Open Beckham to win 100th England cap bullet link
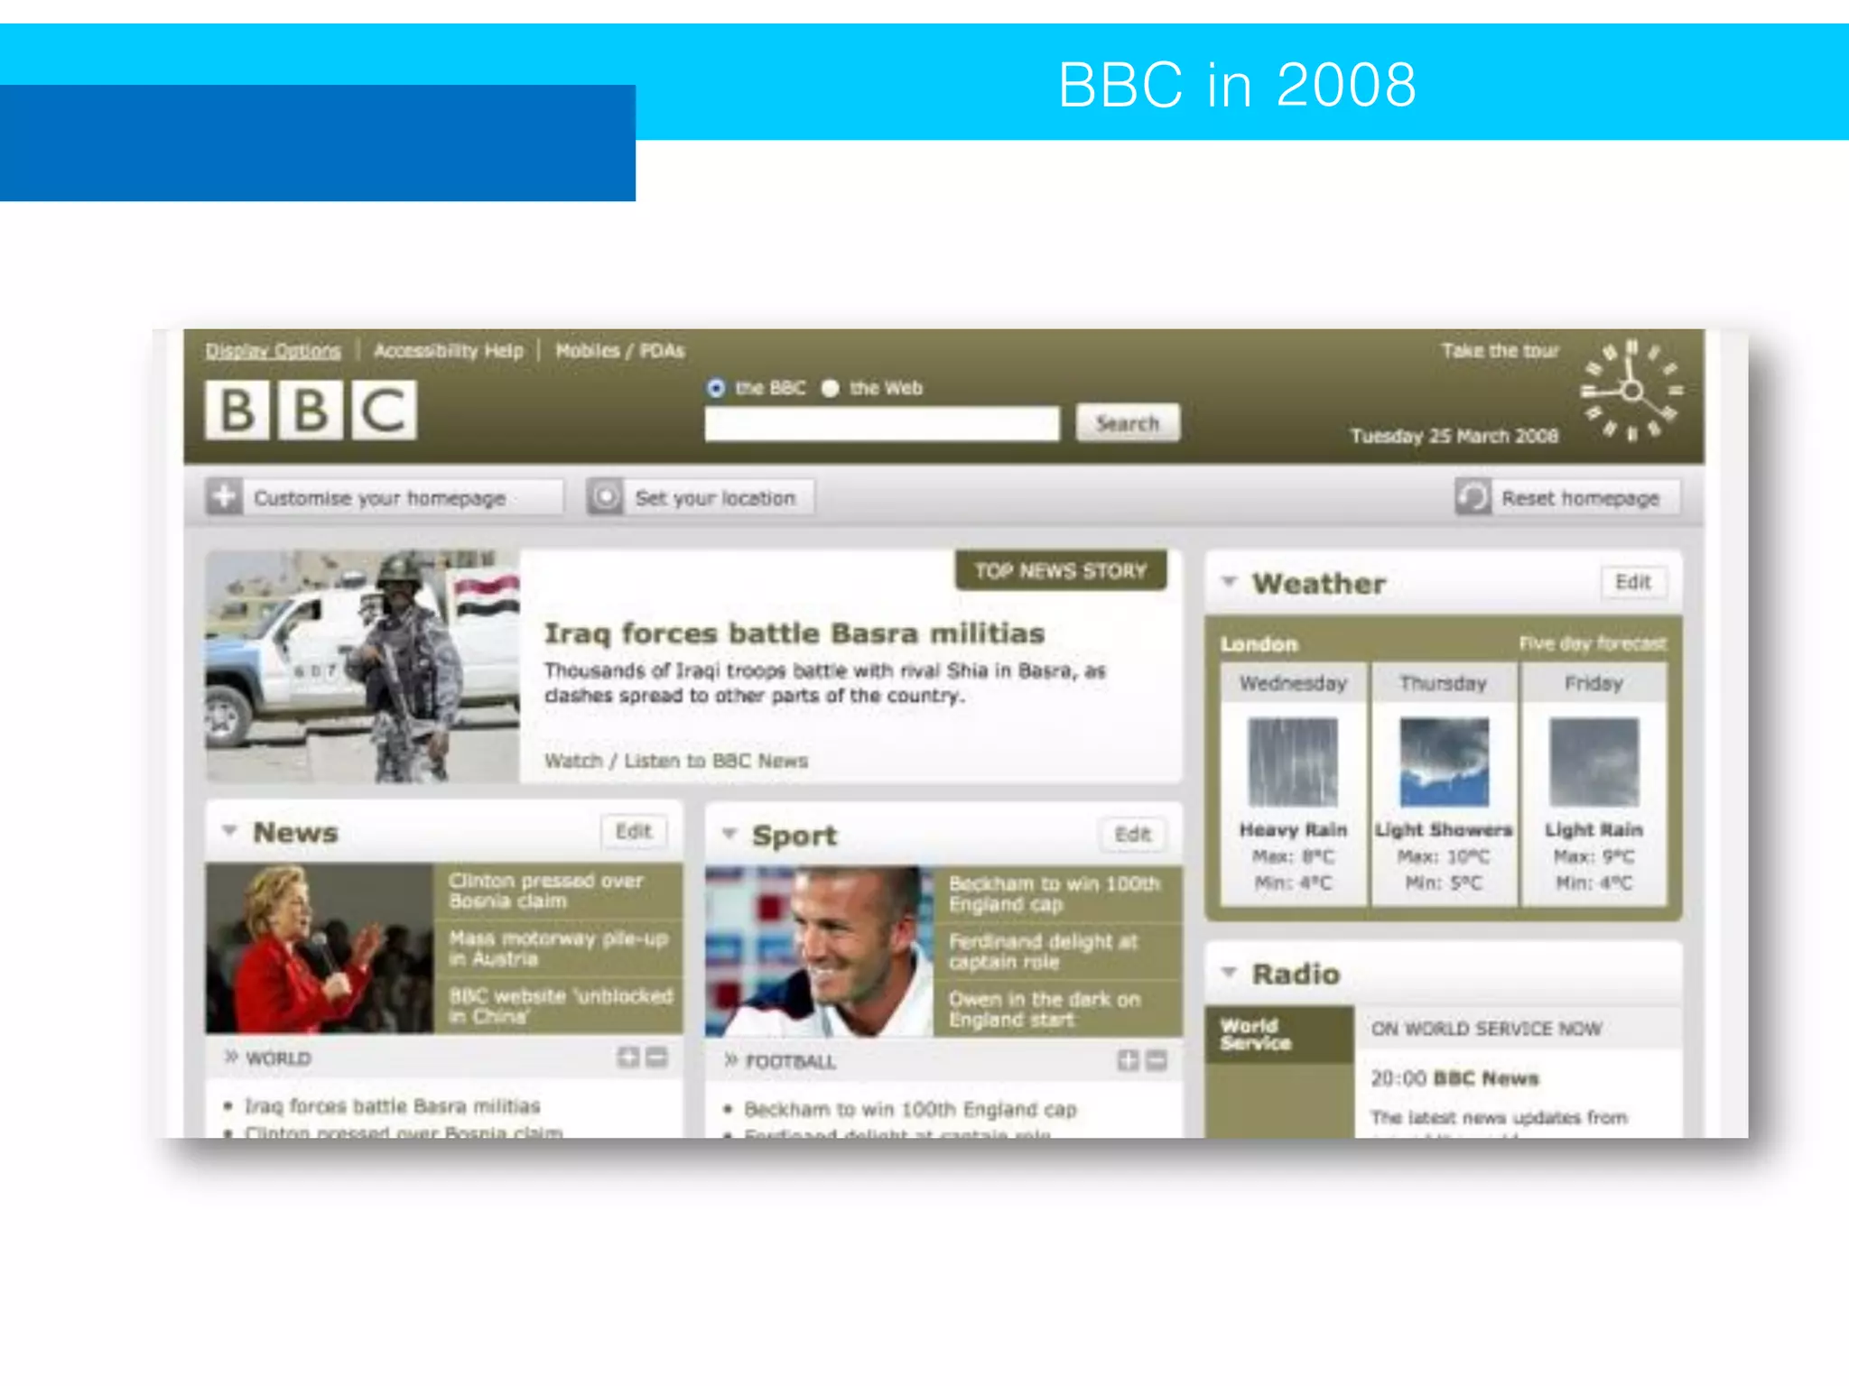This screenshot has height=1386, width=1849. click(x=910, y=1109)
